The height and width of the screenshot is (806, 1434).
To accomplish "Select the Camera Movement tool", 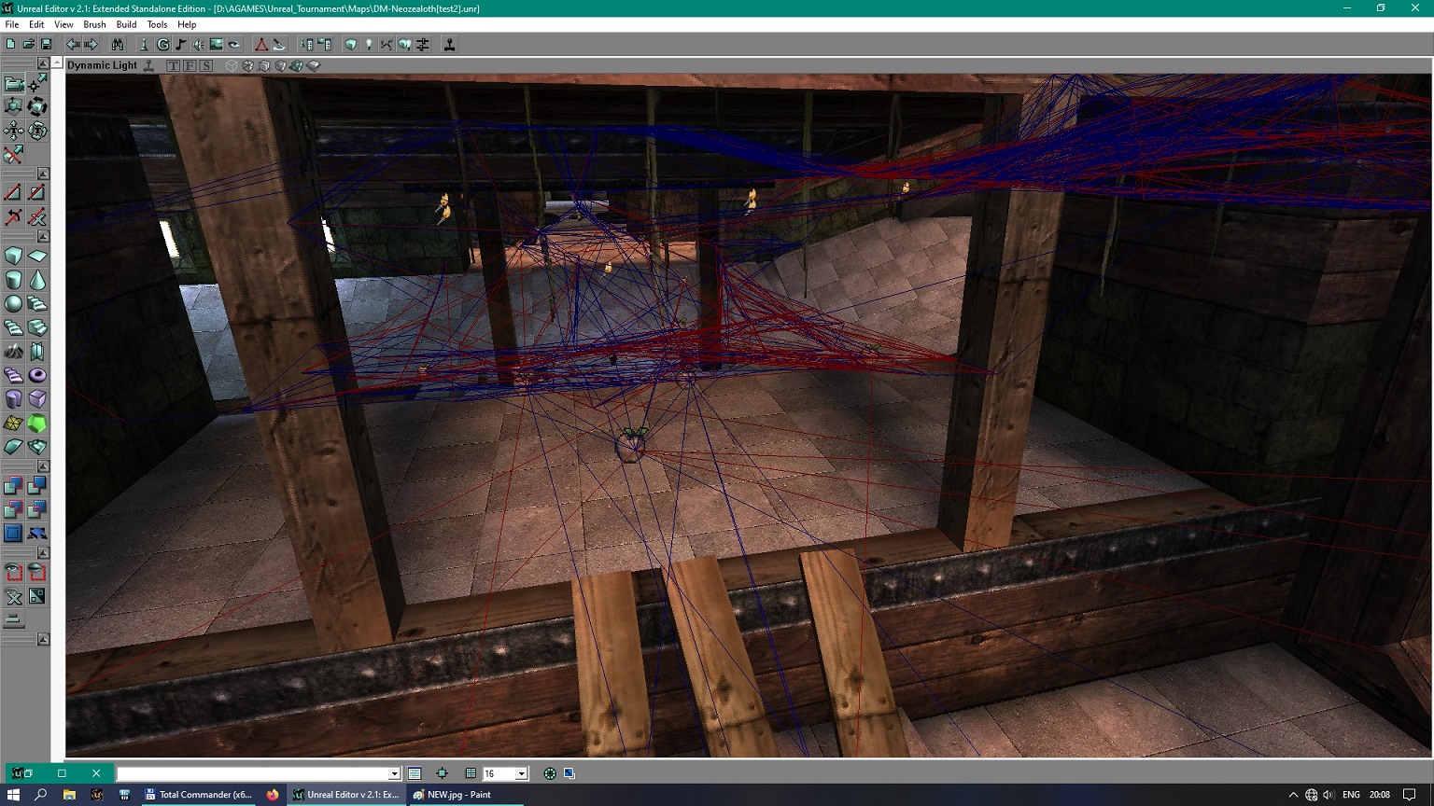I will point(13,84).
